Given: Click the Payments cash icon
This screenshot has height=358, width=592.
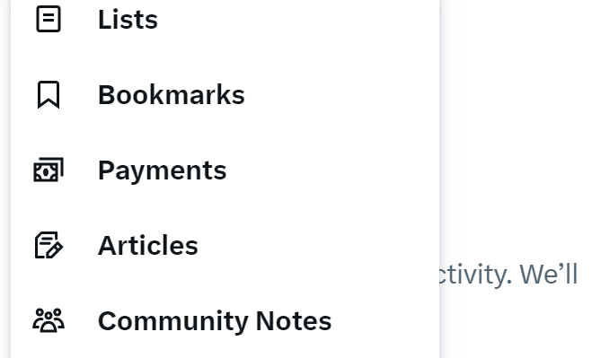Looking at the screenshot, I should pyautogui.click(x=49, y=170).
